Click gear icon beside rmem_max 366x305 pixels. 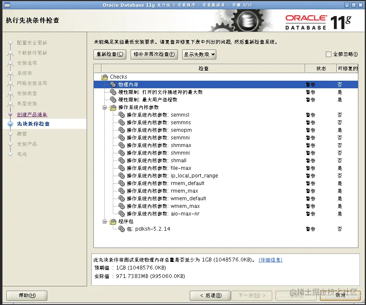click(x=122, y=191)
